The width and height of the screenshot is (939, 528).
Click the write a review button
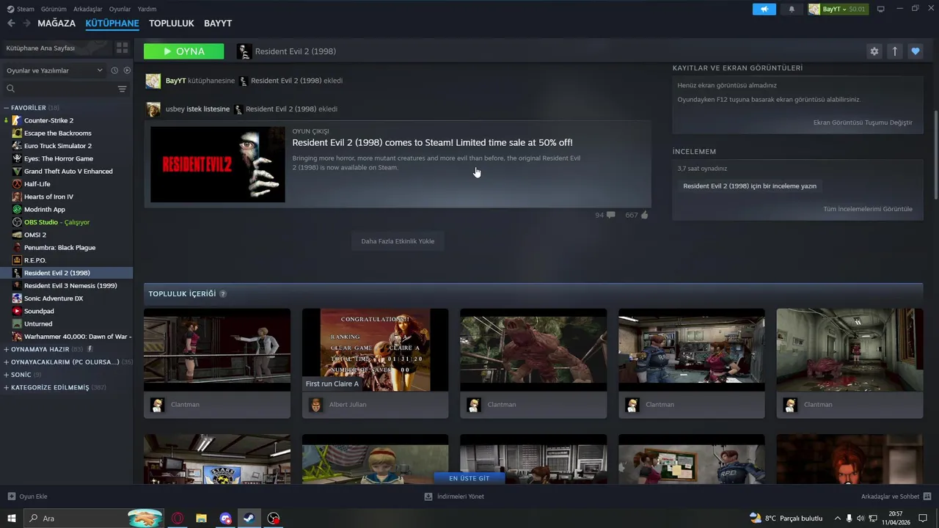(x=750, y=186)
